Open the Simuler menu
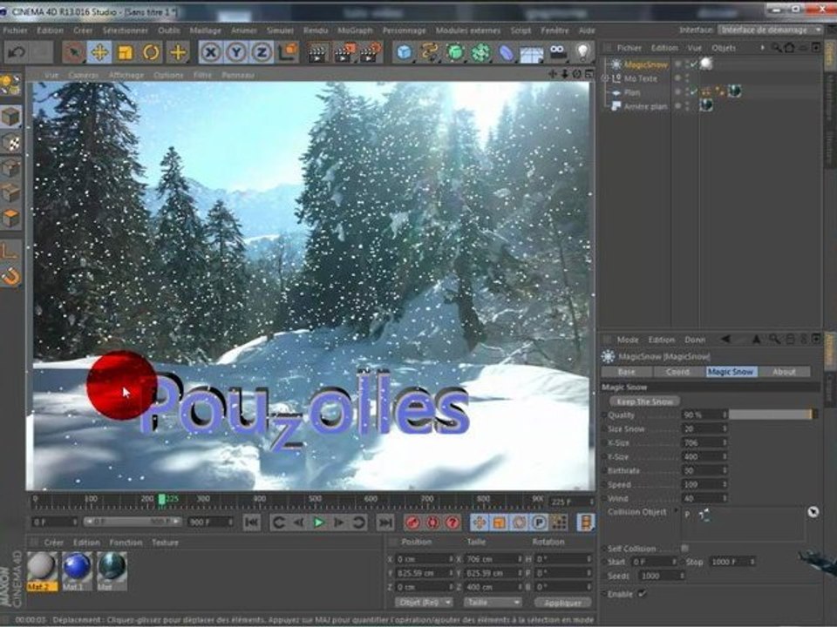Image resolution: width=837 pixels, height=627 pixels. click(280, 30)
